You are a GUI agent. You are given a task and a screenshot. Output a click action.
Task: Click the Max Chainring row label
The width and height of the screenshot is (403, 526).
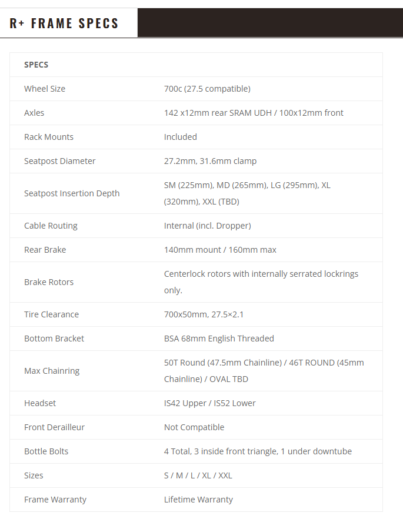(x=52, y=371)
